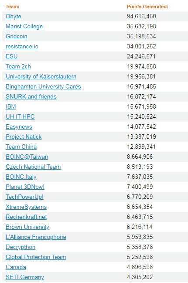Select Binghamton University Cares link
The width and height of the screenshot is (188, 283).
(x=43, y=87)
